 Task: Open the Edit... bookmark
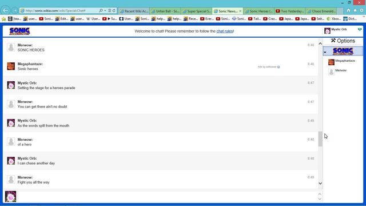pyautogui.click(x=62, y=19)
